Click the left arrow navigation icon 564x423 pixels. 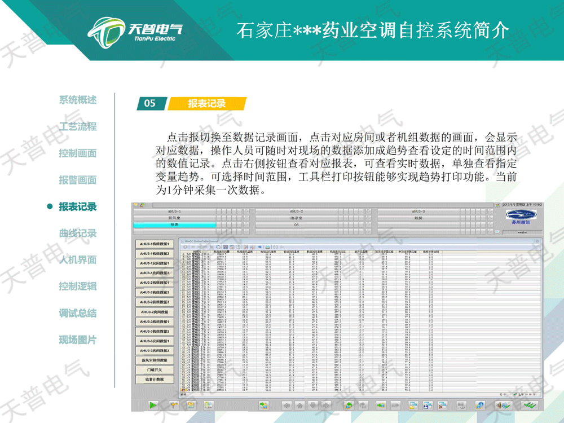tap(287, 406)
